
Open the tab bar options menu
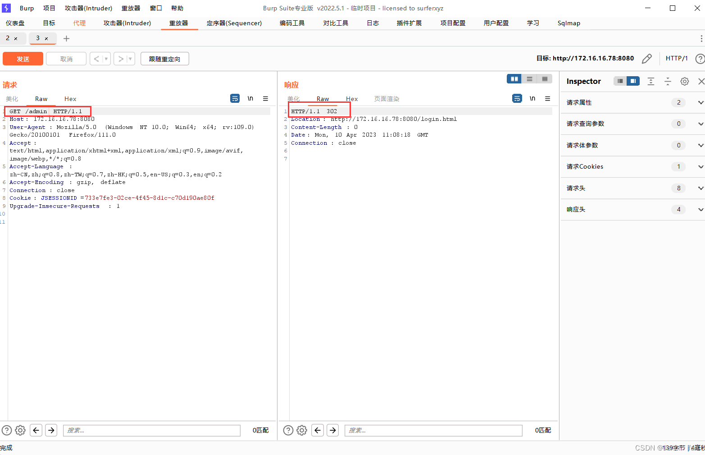[701, 39]
